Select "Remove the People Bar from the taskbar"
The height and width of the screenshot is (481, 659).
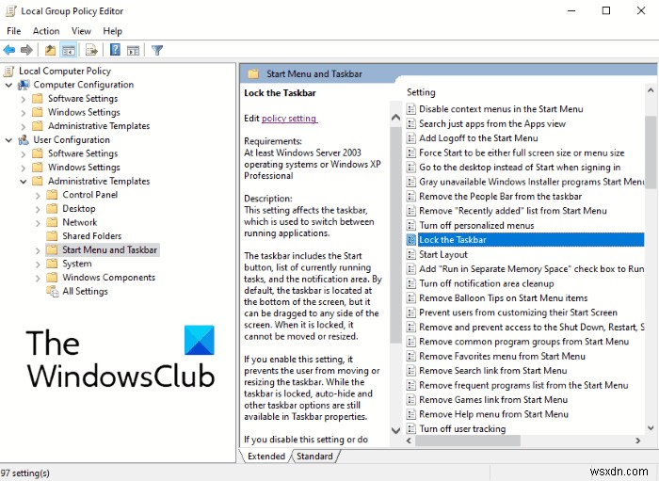pos(501,197)
